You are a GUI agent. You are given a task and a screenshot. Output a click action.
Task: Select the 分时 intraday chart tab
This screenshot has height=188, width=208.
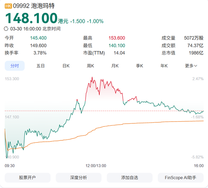tap(15, 66)
